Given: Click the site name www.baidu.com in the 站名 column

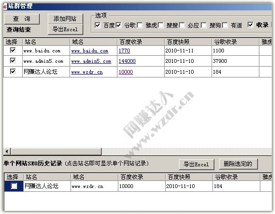Looking at the screenshot, I should [x=42, y=51].
